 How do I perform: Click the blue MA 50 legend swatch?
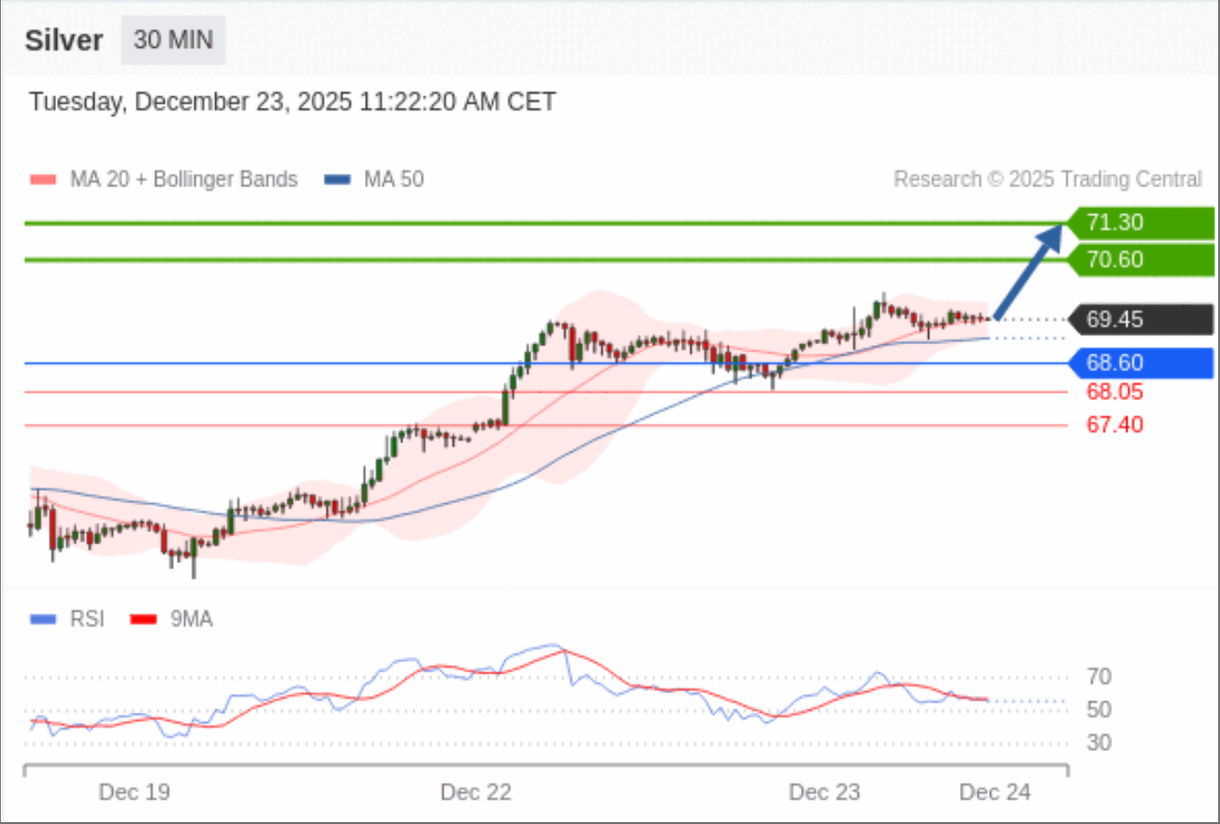point(338,180)
